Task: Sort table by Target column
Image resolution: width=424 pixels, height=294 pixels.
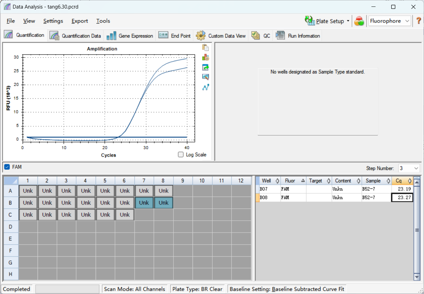Action: pyautogui.click(x=319, y=181)
